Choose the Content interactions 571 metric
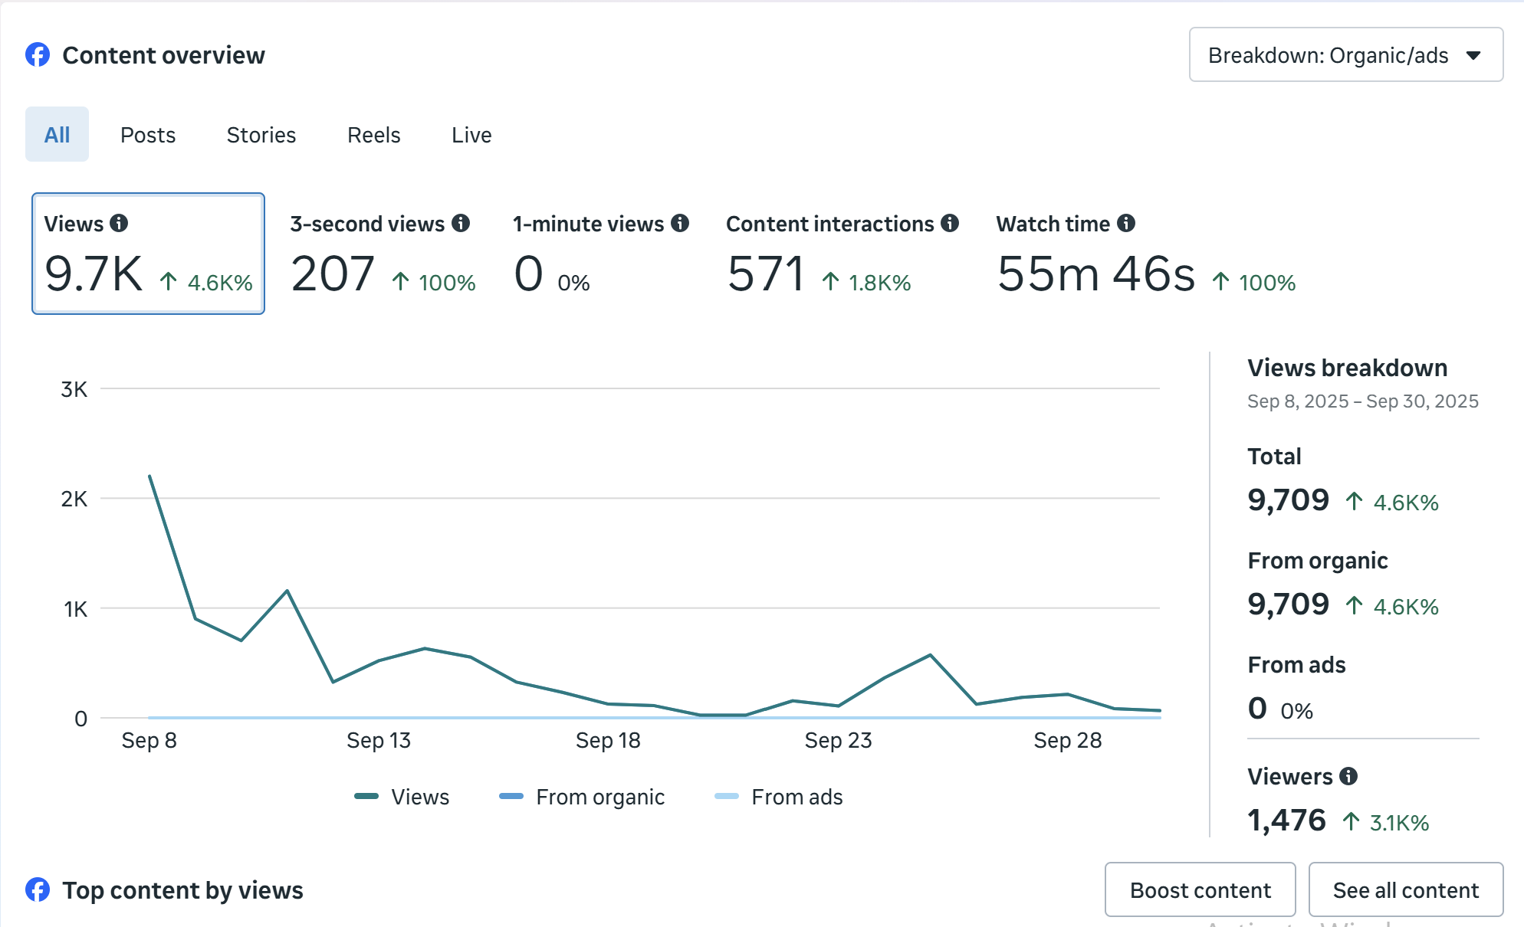The width and height of the screenshot is (1524, 927). click(x=842, y=254)
